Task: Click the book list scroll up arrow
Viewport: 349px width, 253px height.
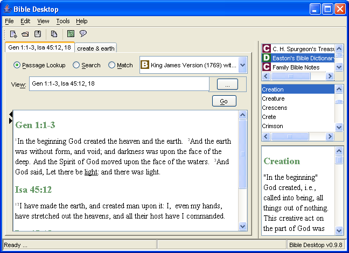Action: pyautogui.click(x=339, y=48)
